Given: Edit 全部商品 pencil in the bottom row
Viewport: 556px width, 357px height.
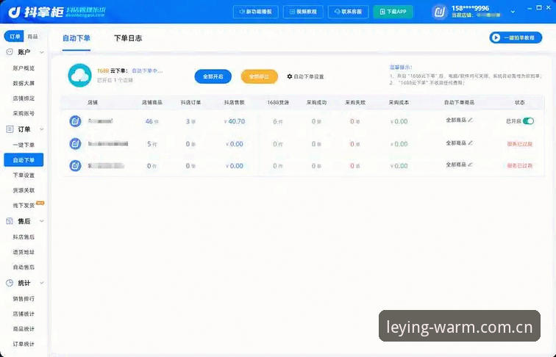Looking at the screenshot, I should point(470,165).
